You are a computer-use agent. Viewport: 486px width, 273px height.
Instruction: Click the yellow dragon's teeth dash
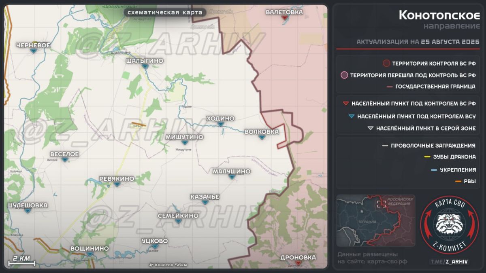point(427,157)
